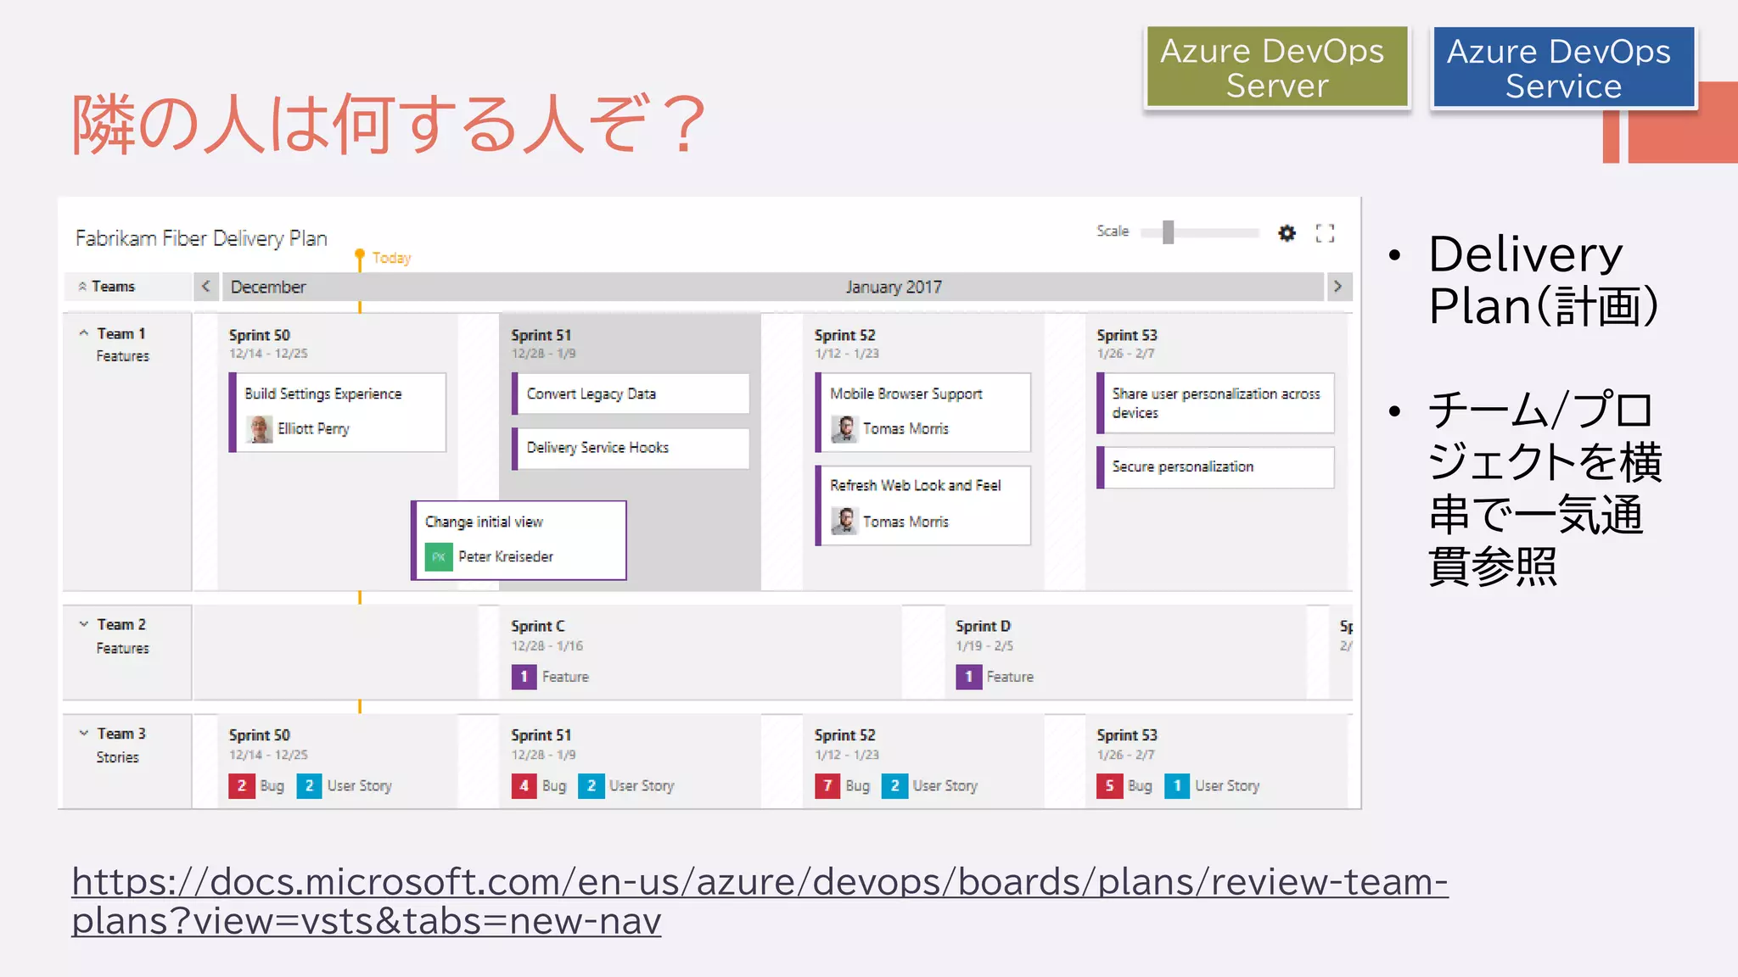
Task: Collapse the Team 1 row
Action: click(x=83, y=333)
